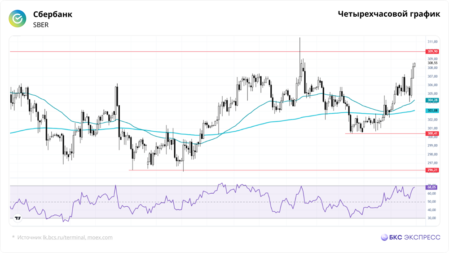This screenshot has height=253, width=449.
Task: Click the purple 68,05 RSI value label
Action: pyautogui.click(x=431, y=187)
